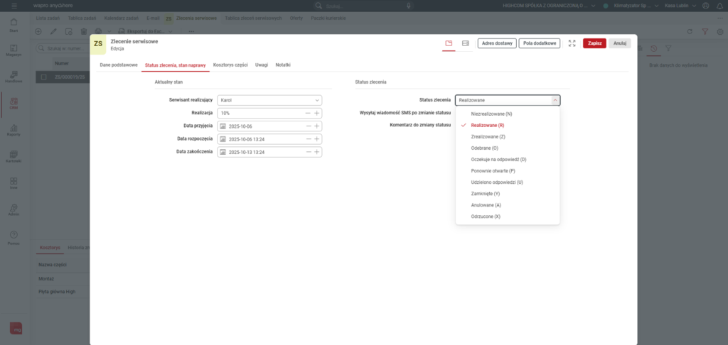
Task: Open the Kasa Lublin dropdown
Action: (695, 6)
